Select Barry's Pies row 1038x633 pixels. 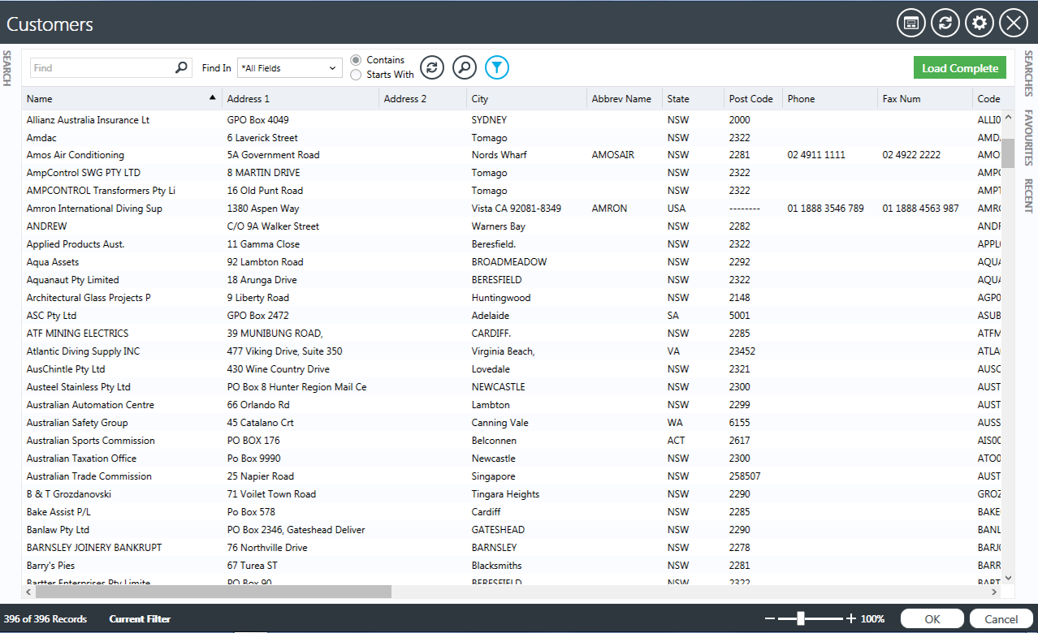[512, 566]
